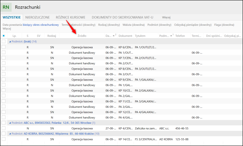Toggle the checkbox next to the Podmiot: (brak) group
Image resolution: width=243 pixels, height=146 pixels.
(4, 41)
